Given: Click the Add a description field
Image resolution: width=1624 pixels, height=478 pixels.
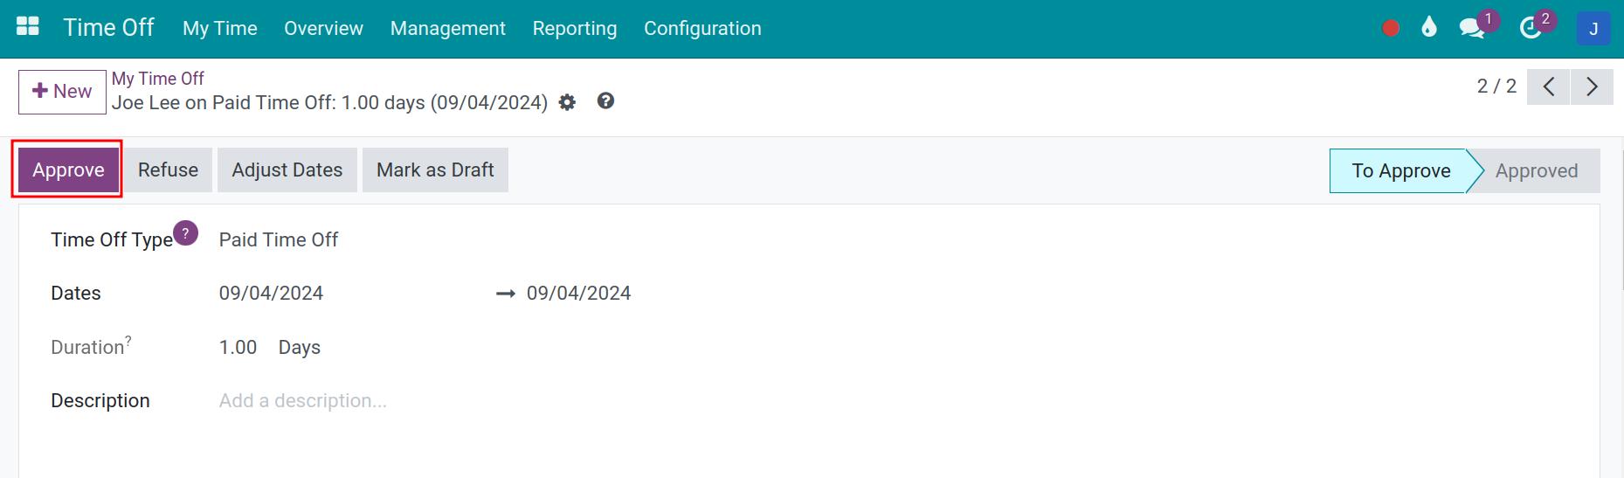Looking at the screenshot, I should tap(302, 400).
